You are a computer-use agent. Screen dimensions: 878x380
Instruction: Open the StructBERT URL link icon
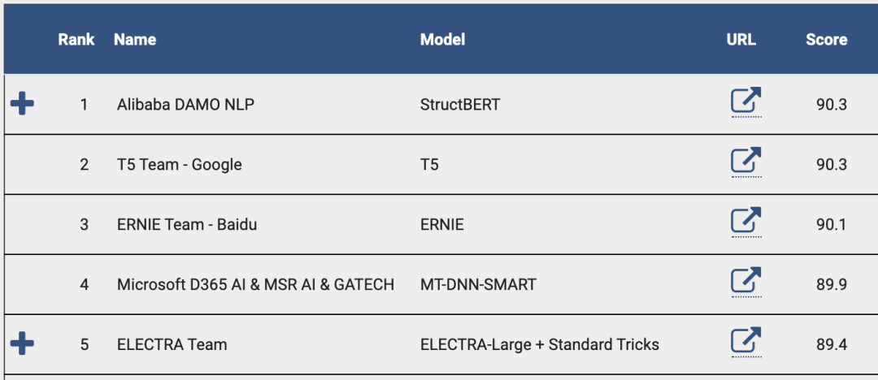point(746,101)
